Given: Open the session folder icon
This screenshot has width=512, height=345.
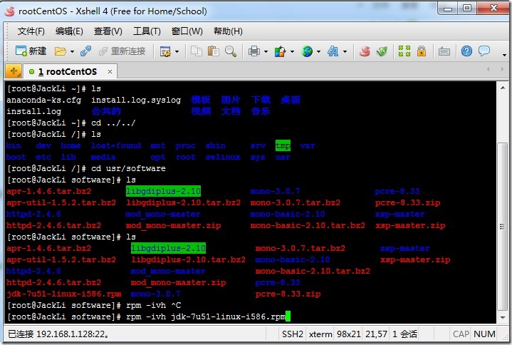Looking at the screenshot, I should pos(61,51).
